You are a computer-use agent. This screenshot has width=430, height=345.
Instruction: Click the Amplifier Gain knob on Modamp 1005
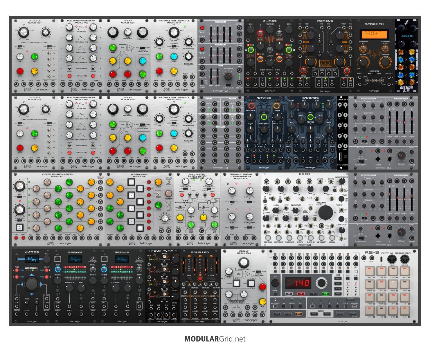point(244,262)
